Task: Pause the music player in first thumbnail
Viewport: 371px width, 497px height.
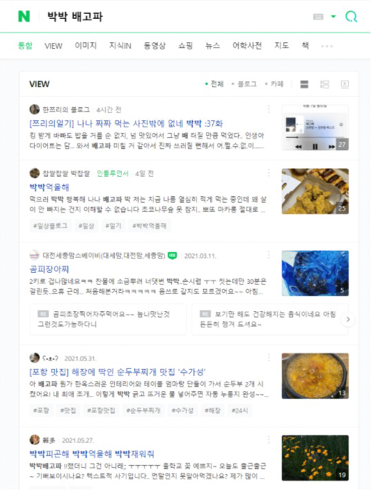Action: 315,146
